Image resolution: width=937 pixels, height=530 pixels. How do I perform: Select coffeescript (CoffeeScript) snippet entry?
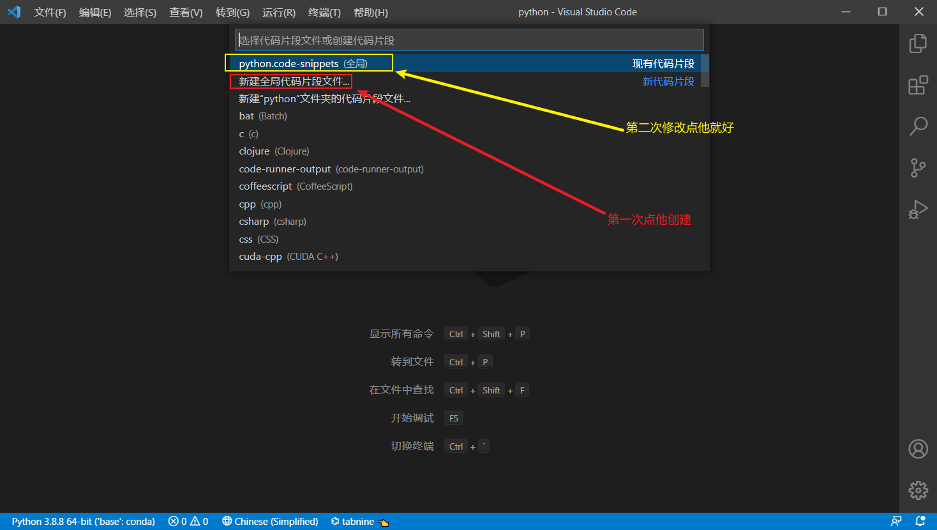click(465, 186)
